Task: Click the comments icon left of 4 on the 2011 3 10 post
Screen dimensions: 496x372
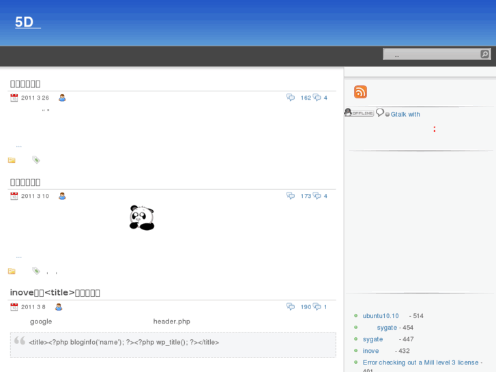Action: [317, 196]
